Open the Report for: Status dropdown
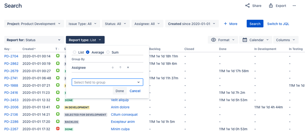The image size is (305, 134). coord(34,40)
